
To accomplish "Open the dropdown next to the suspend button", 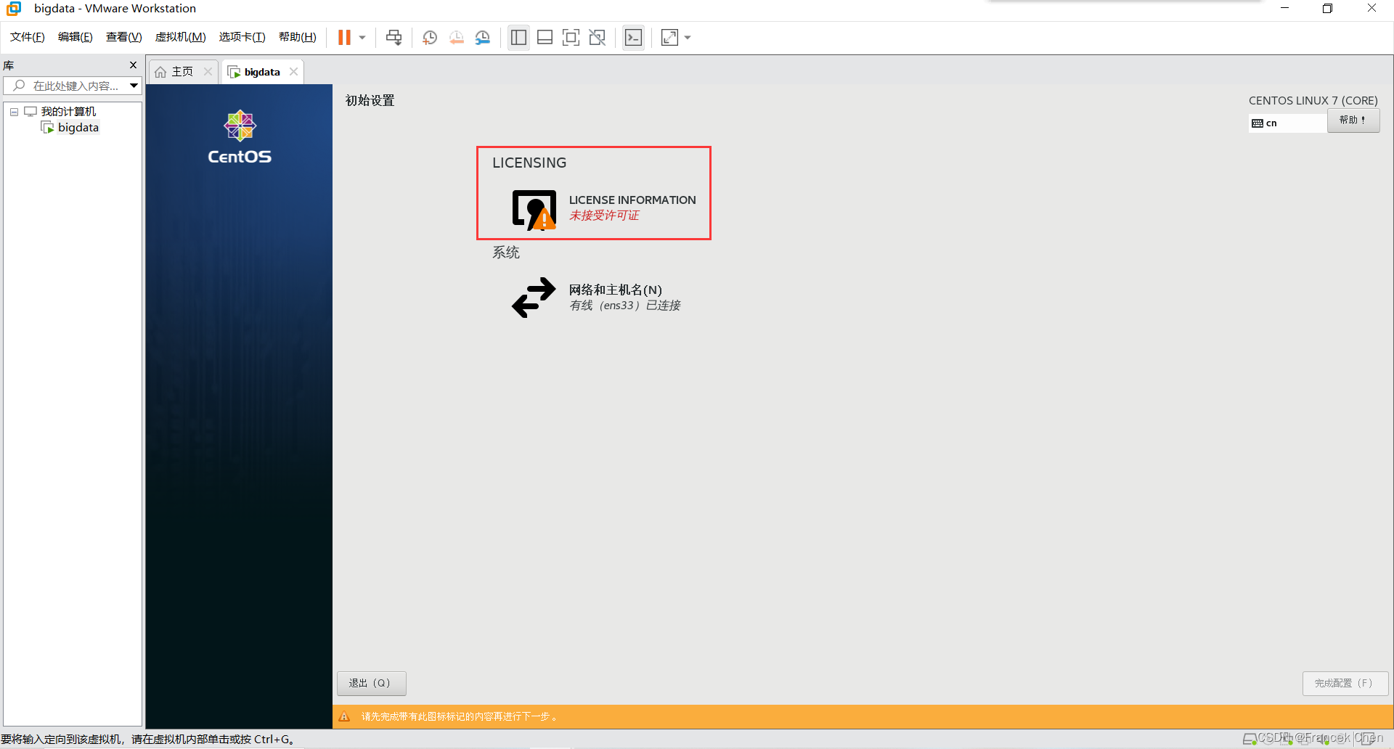I will point(361,37).
